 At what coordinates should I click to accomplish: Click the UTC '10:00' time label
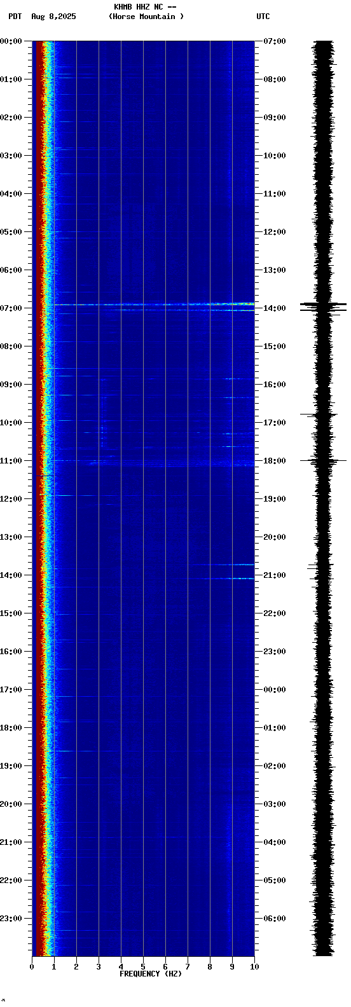[x=275, y=156]
